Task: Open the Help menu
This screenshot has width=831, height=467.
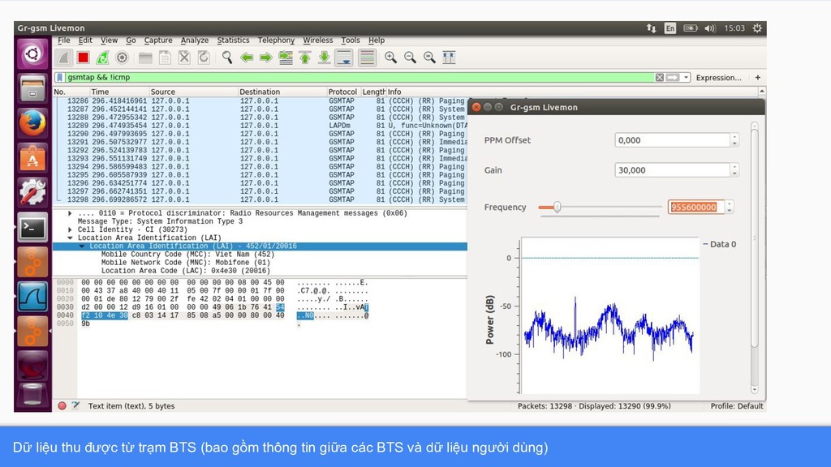Action: coord(377,41)
